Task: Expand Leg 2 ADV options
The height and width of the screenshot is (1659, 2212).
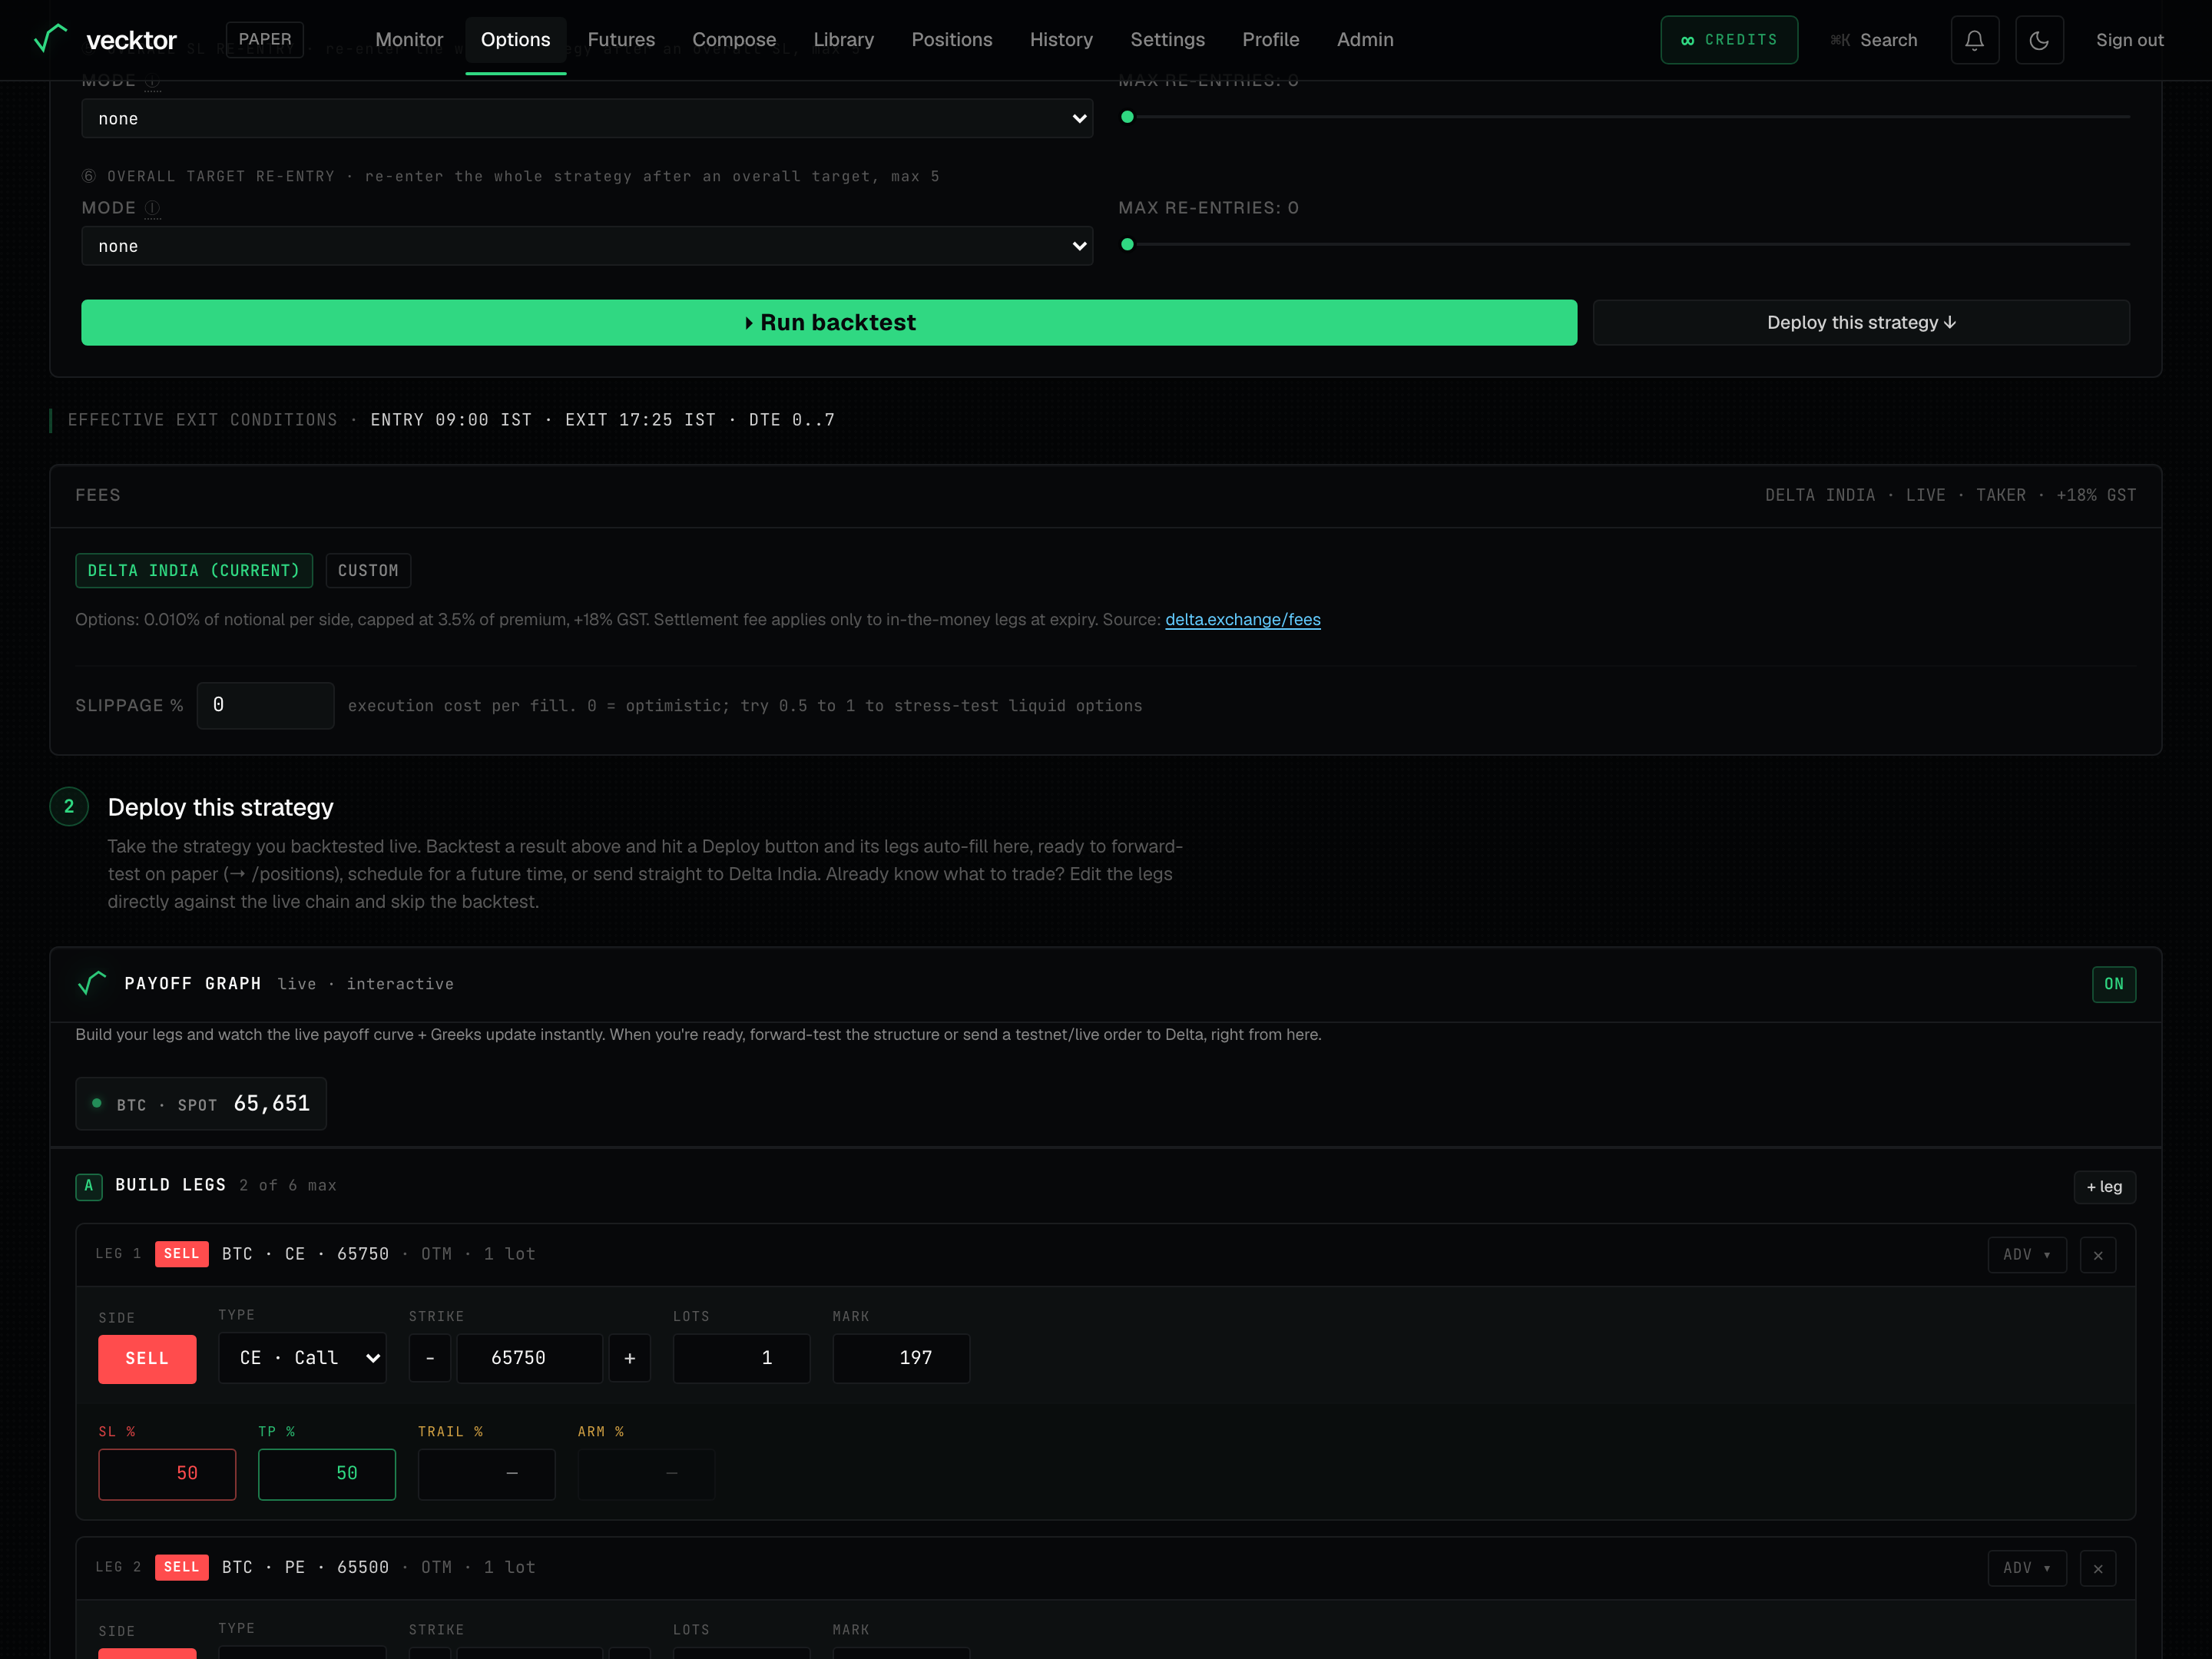Action: point(2026,1568)
